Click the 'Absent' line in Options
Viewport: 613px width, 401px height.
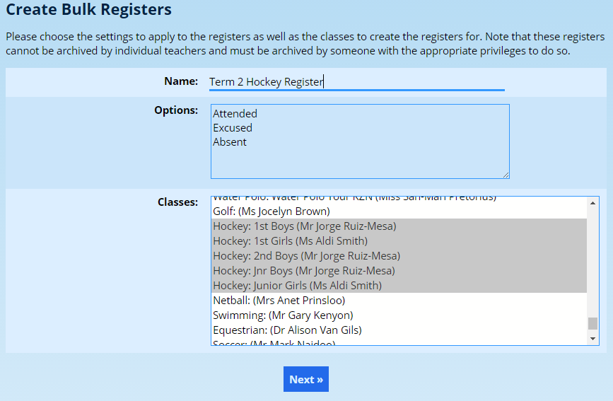230,142
